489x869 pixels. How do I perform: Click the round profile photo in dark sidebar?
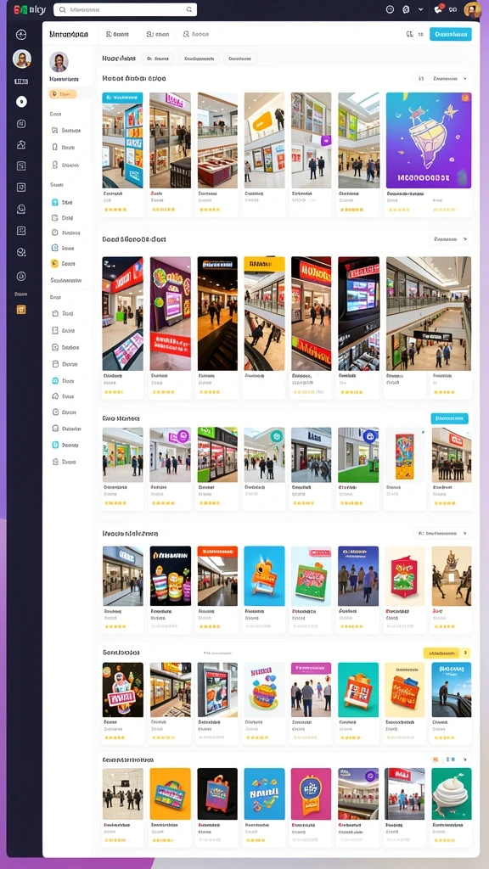21,59
